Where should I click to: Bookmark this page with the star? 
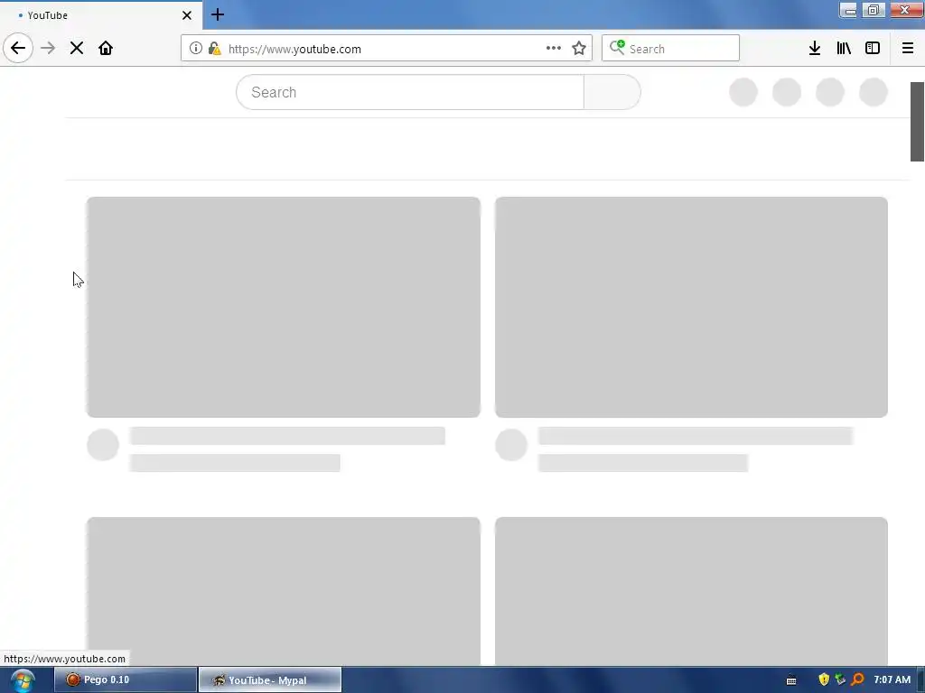579,49
